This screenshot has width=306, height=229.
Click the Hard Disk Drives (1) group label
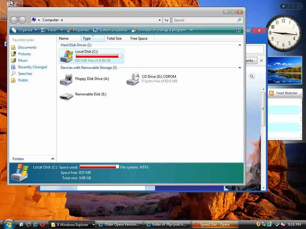[76, 45]
